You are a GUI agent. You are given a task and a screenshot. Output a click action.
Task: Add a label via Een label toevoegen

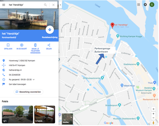coord(18,84)
